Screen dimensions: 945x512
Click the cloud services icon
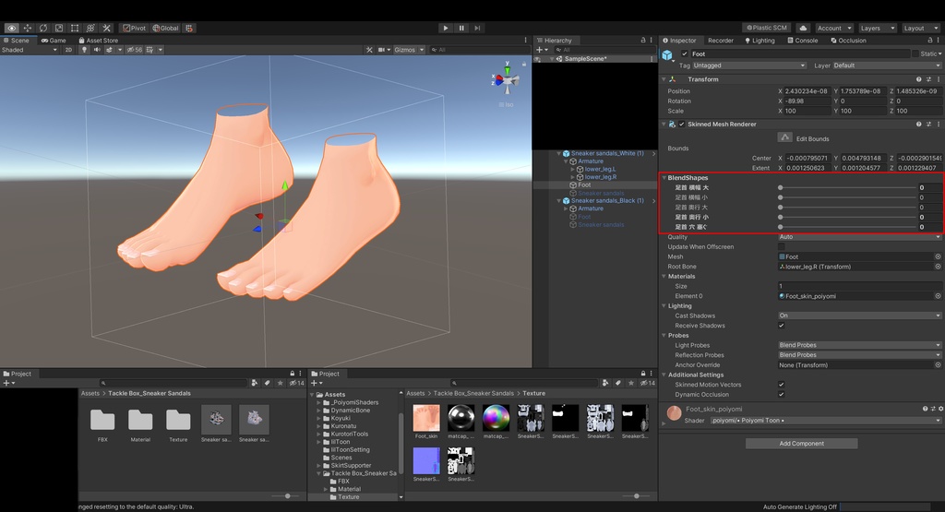click(803, 29)
